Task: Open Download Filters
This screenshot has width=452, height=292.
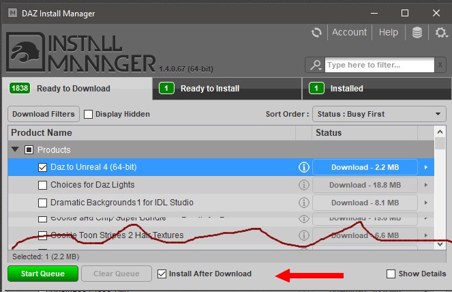Action: click(x=44, y=114)
